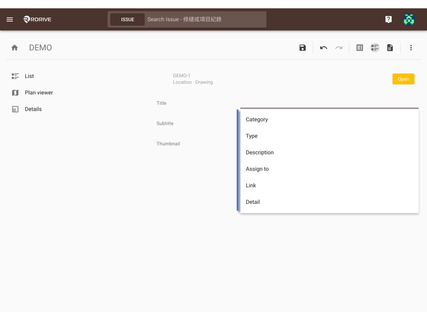Choose Assign to from the dropdown list

coord(329,169)
